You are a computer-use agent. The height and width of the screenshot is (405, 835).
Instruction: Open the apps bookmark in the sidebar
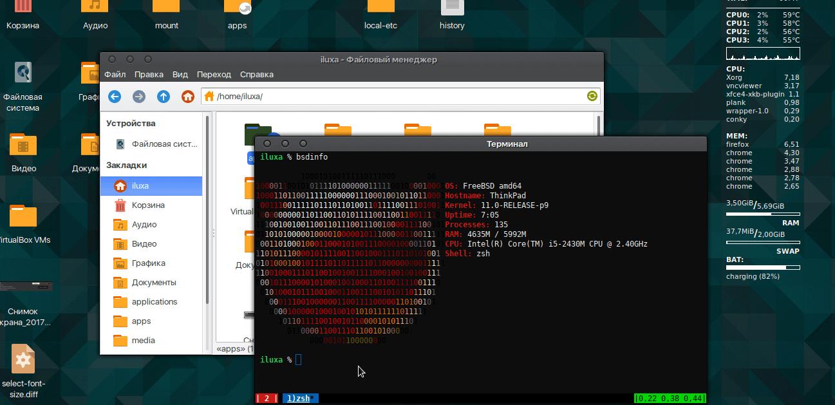tap(152, 321)
